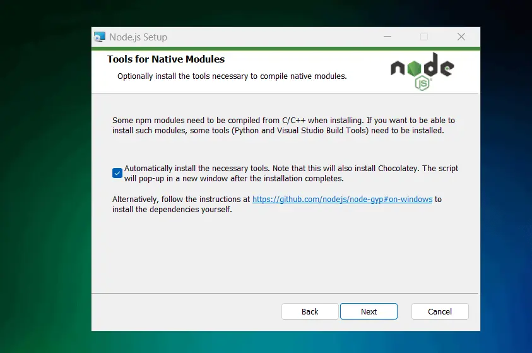Click the Node.js logo in header
This screenshot has height=353, width=532.
[x=422, y=71]
